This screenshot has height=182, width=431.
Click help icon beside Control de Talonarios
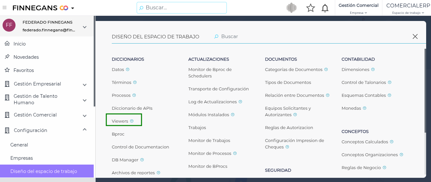(390, 82)
